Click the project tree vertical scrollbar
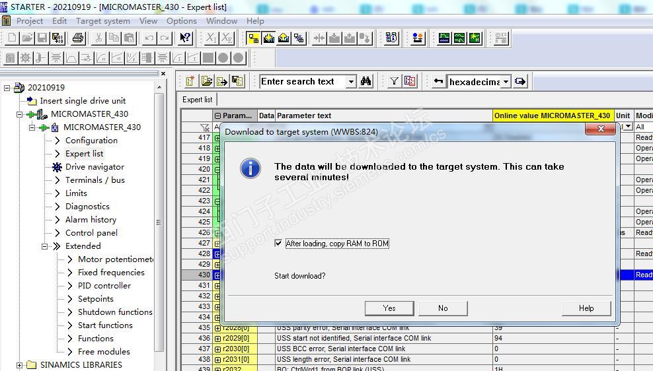 coord(159,222)
